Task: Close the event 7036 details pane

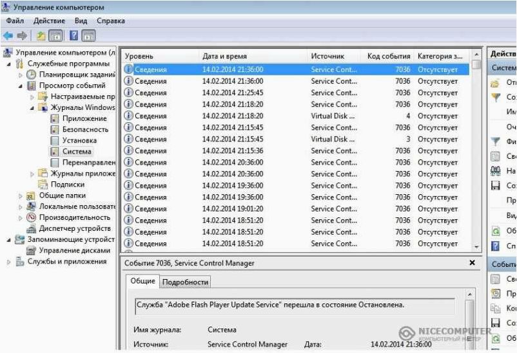Action: click(472, 262)
